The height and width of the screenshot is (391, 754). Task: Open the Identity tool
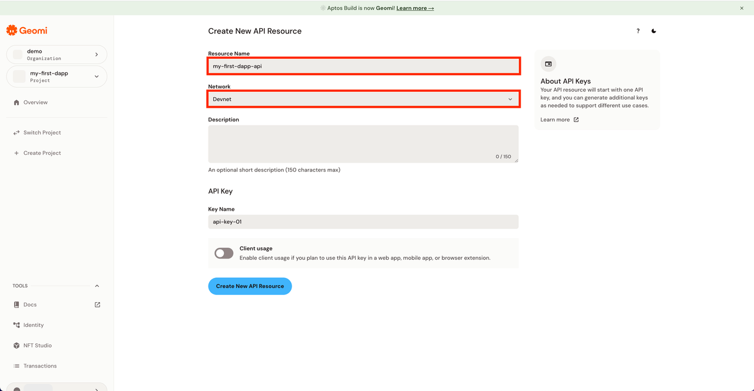[x=32, y=324]
